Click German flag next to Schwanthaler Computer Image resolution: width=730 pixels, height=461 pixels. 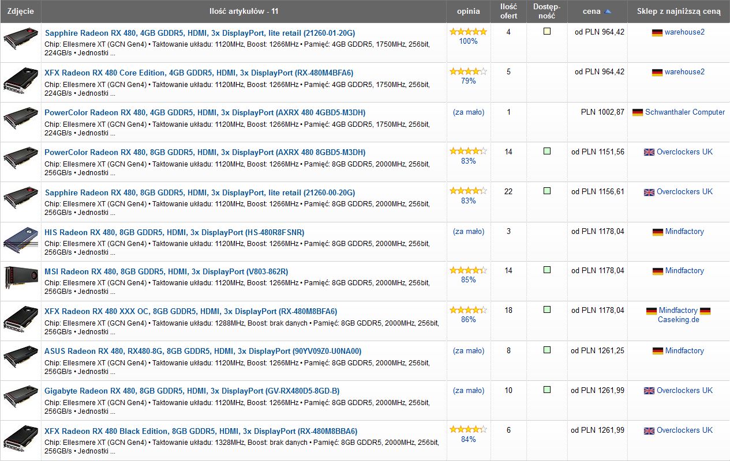pyautogui.click(x=638, y=112)
